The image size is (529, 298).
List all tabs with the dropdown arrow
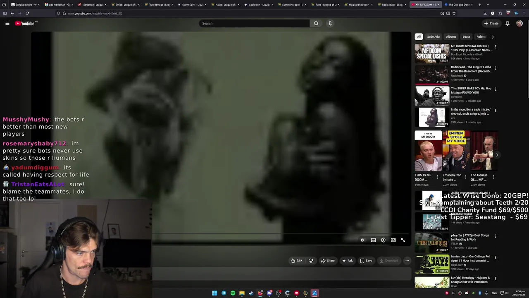(488, 5)
